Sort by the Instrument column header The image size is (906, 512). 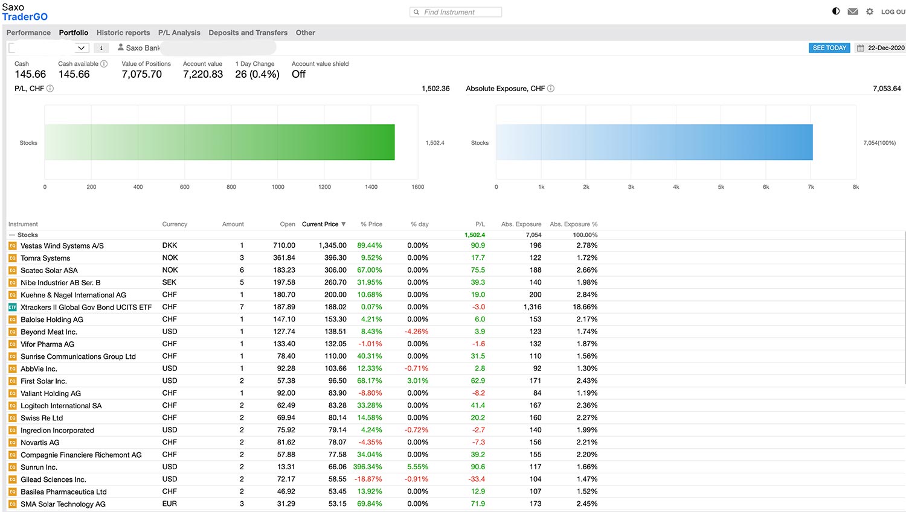pos(23,224)
